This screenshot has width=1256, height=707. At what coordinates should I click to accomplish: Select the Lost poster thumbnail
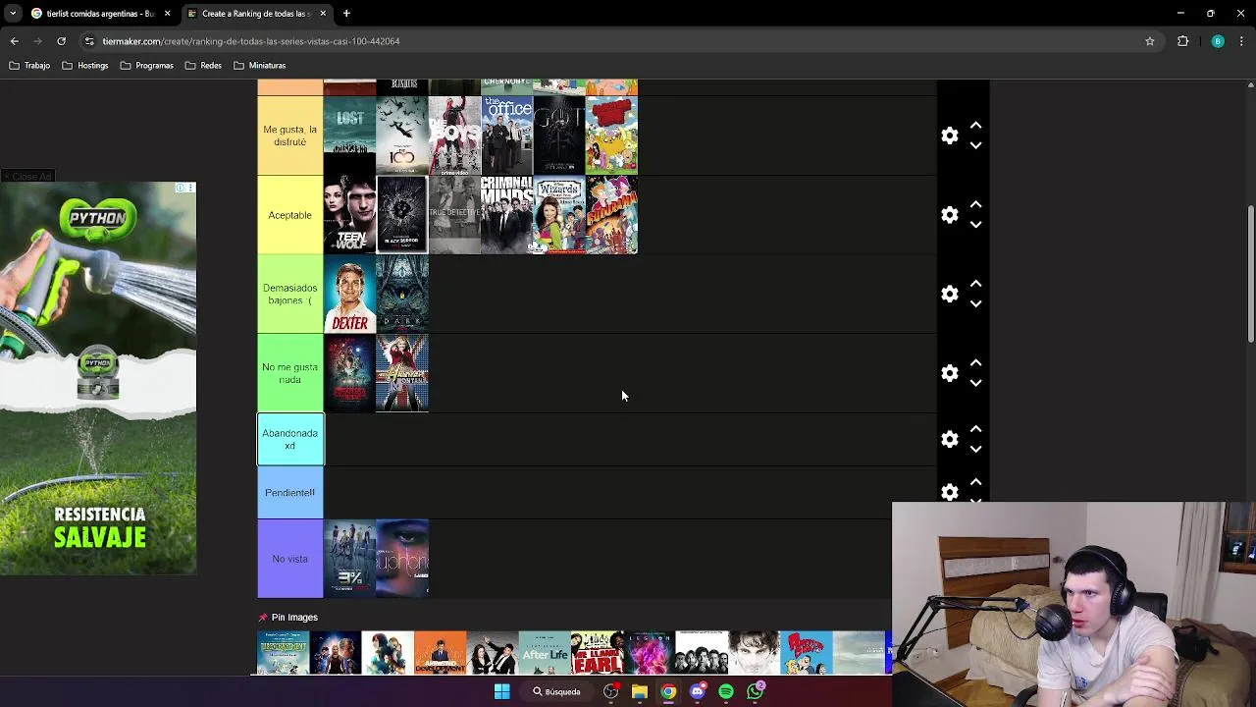(349, 136)
